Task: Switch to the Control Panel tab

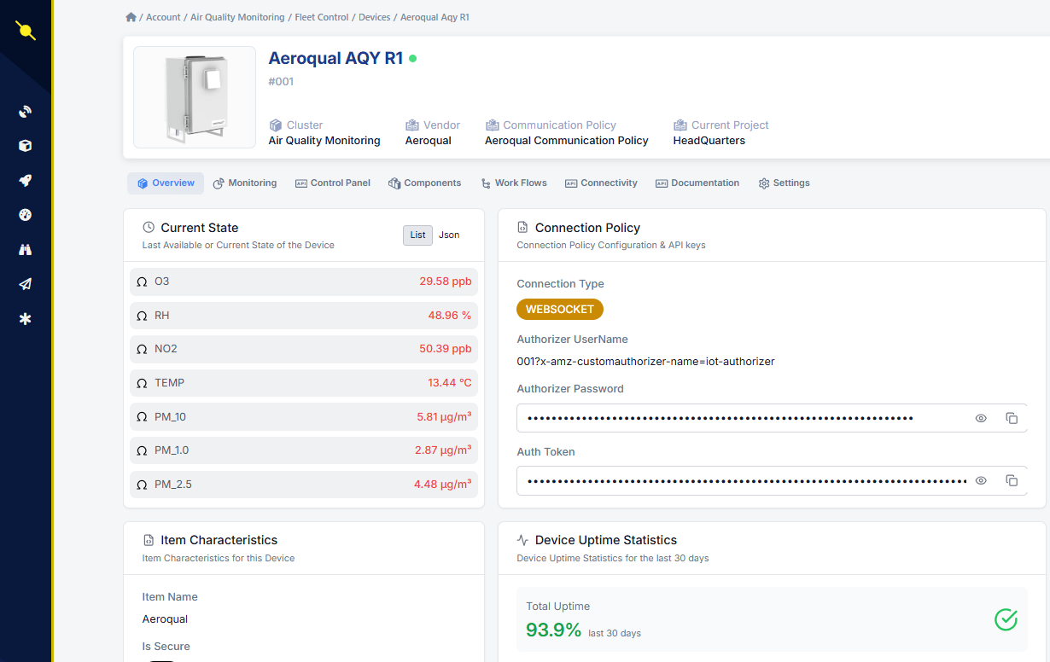Action: tap(333, 183)
